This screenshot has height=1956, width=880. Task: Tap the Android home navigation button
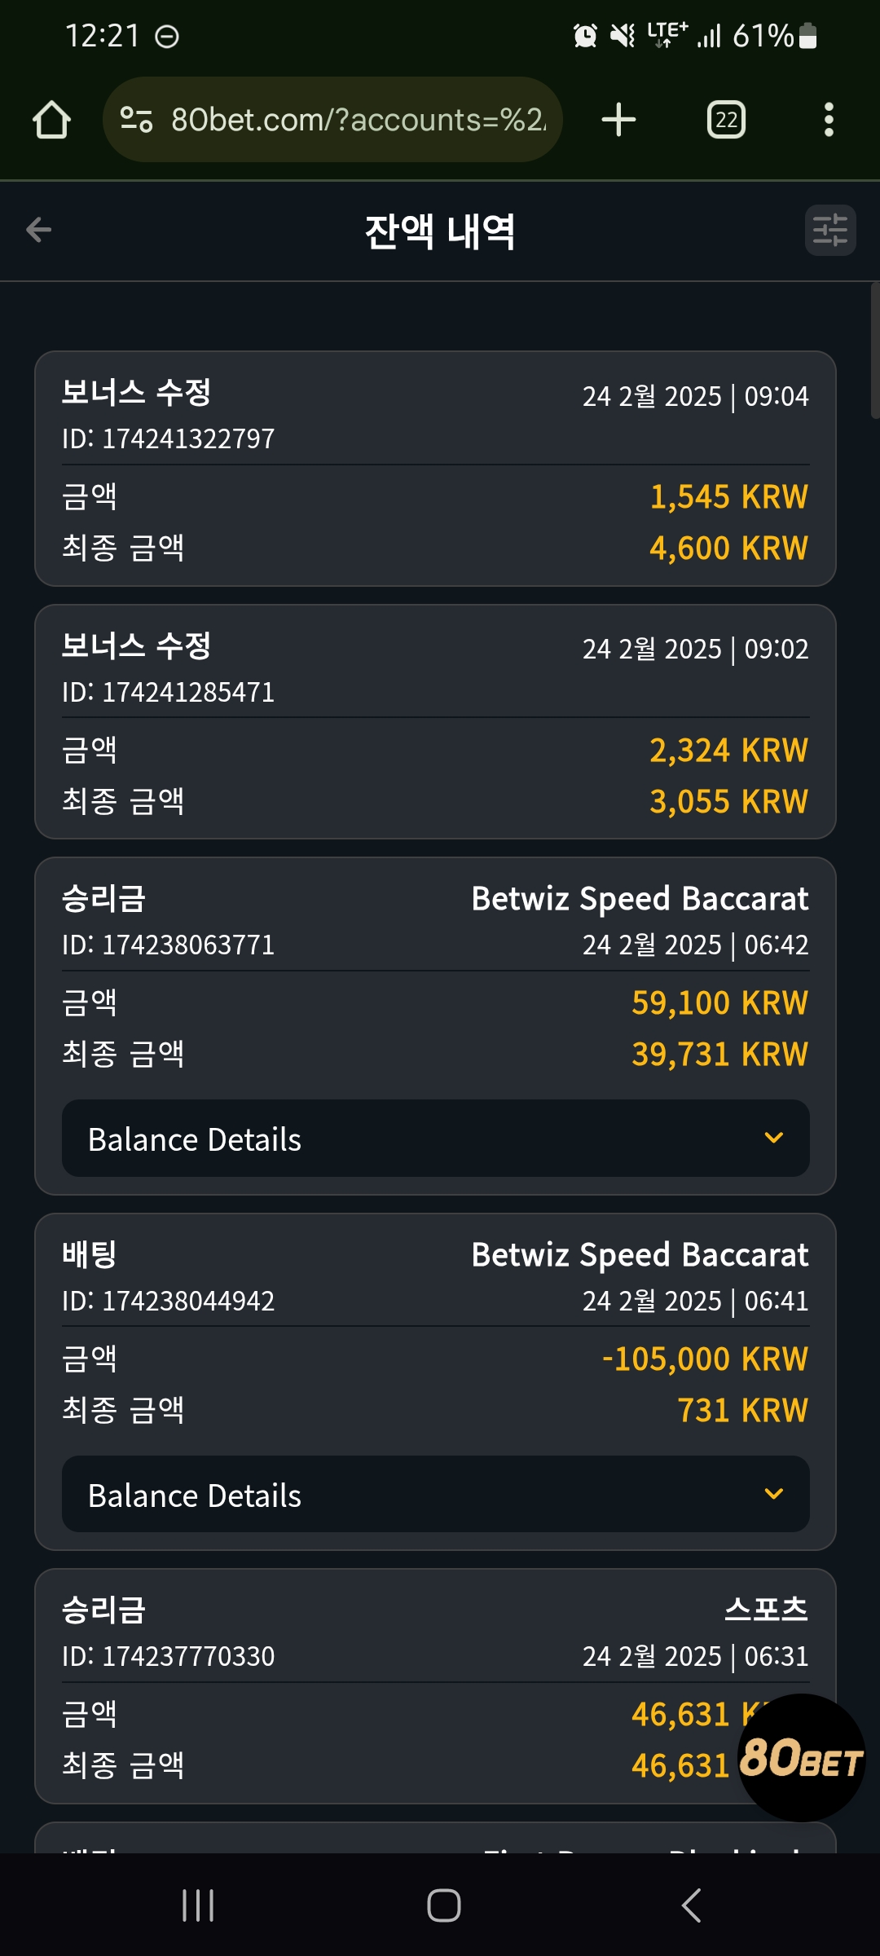[x=444, y=1905]
